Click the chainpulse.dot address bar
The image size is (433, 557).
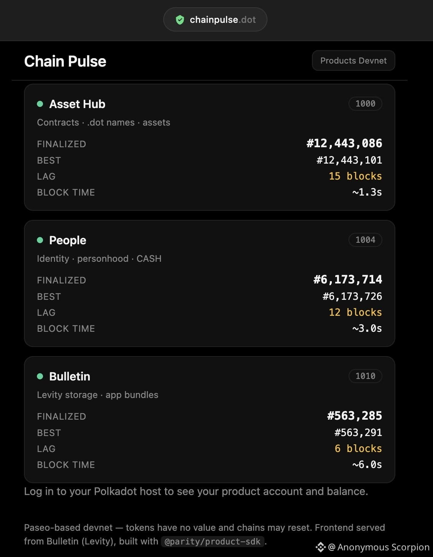(x=215, y=20)
